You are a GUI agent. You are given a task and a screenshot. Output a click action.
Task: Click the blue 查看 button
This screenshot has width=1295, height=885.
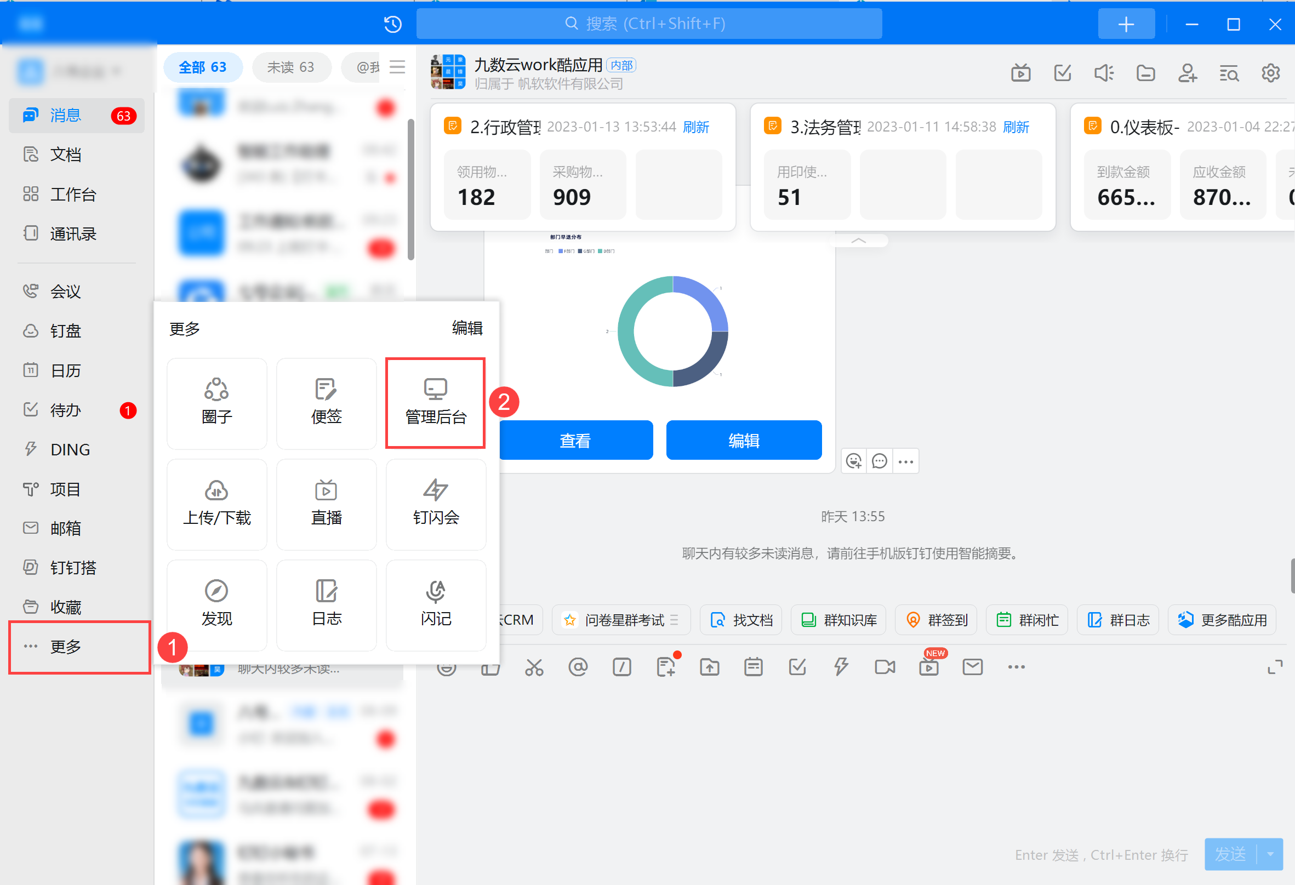[x=575, y=440]
